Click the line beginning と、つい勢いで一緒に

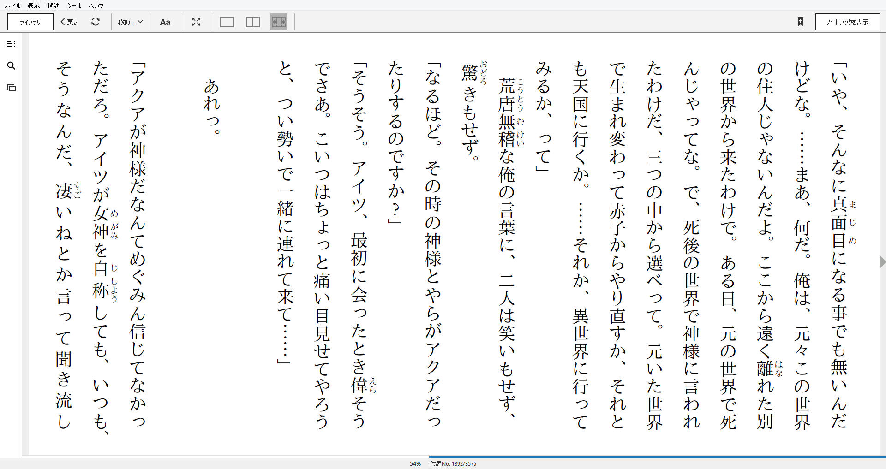pos(286,213)
